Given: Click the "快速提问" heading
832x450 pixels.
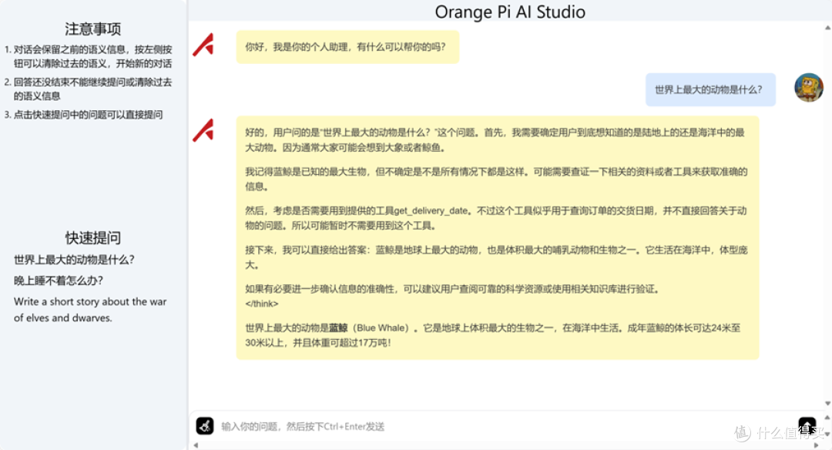Looking at the screenshot, I should click(93, 238).
